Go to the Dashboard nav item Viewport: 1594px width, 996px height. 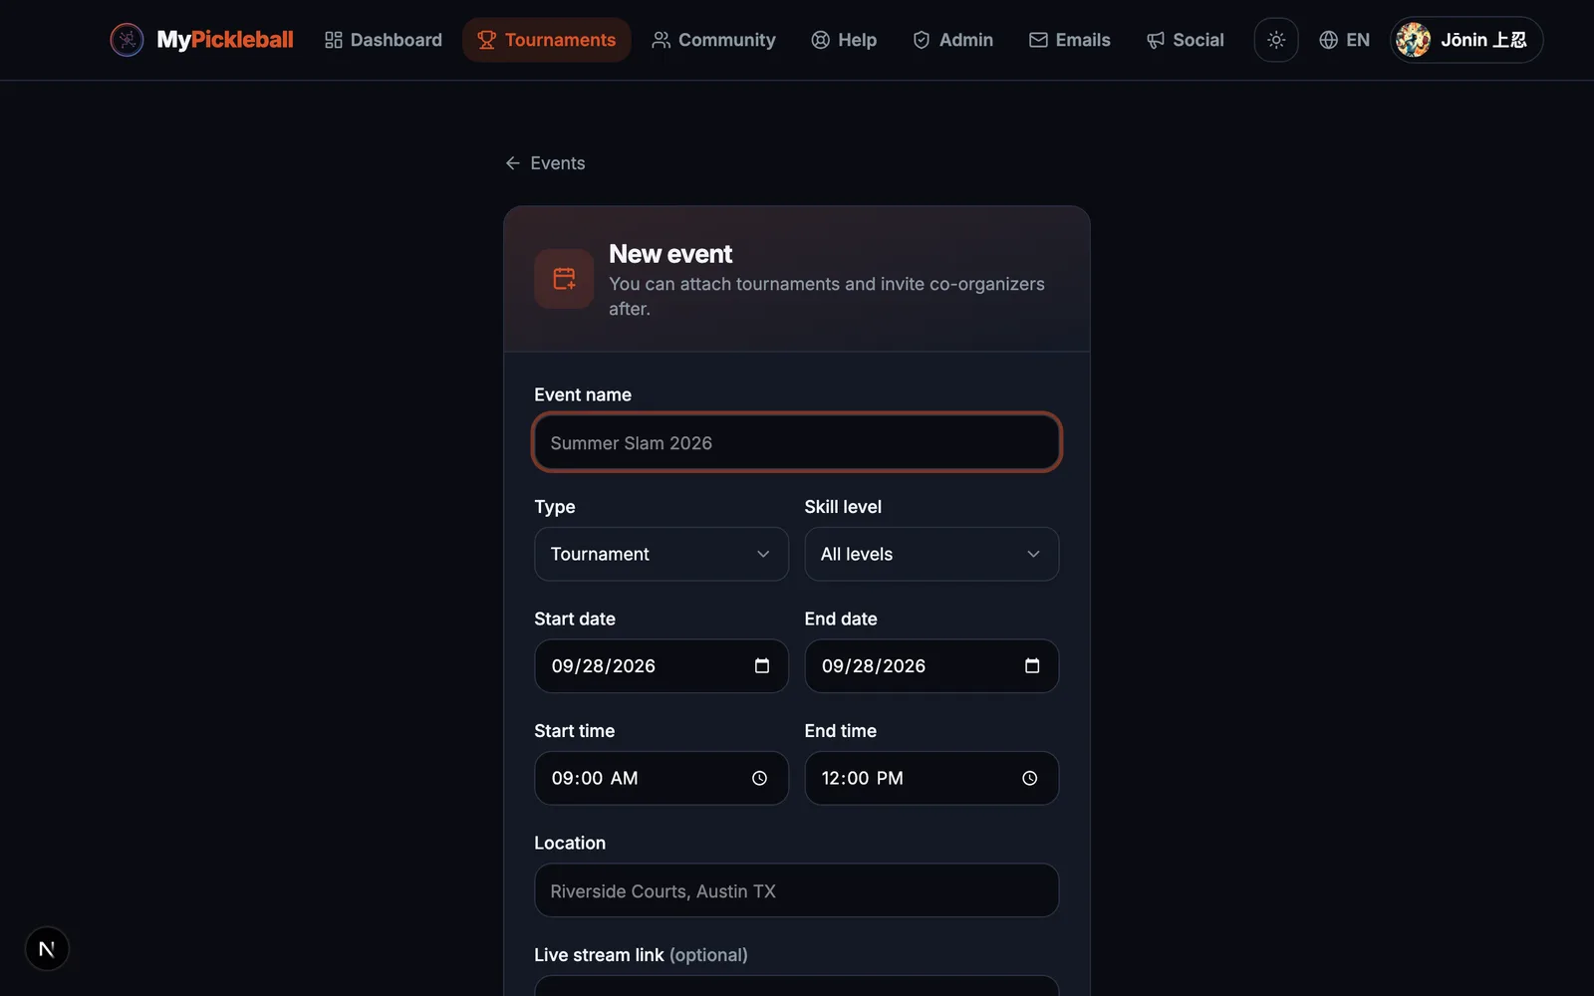[x=384, y=40]
